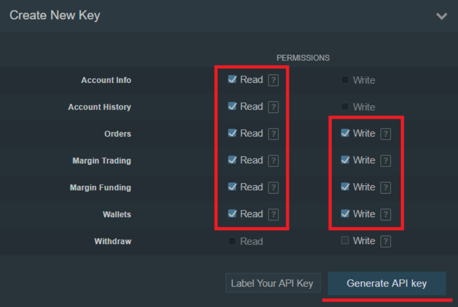Uncheck Wallets Read checkbox
The height and width of the screenshot is (307, 458).
point(232,214)
